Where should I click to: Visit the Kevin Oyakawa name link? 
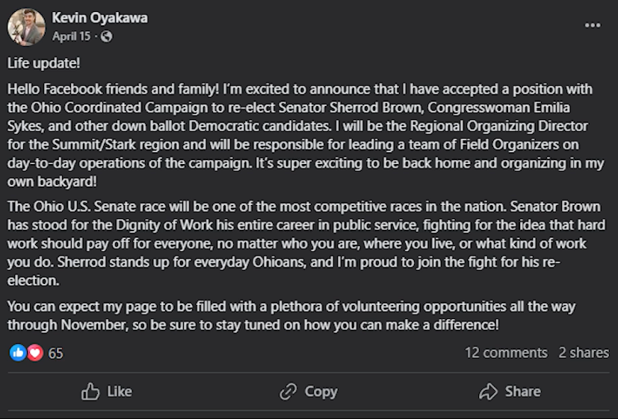tap(99, 18)
